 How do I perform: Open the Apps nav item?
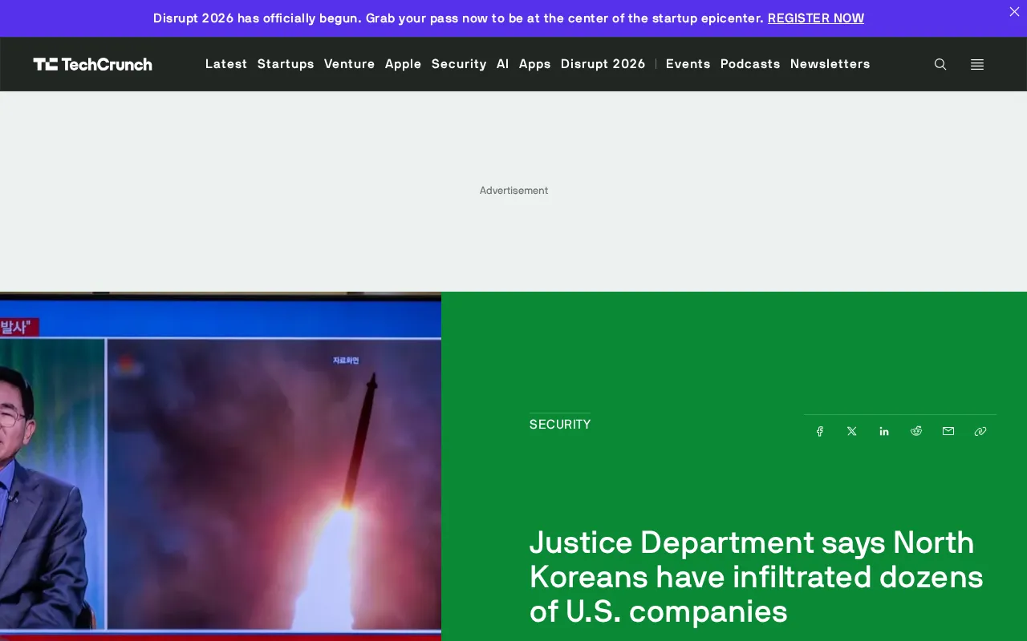click(x=535, y=63)
